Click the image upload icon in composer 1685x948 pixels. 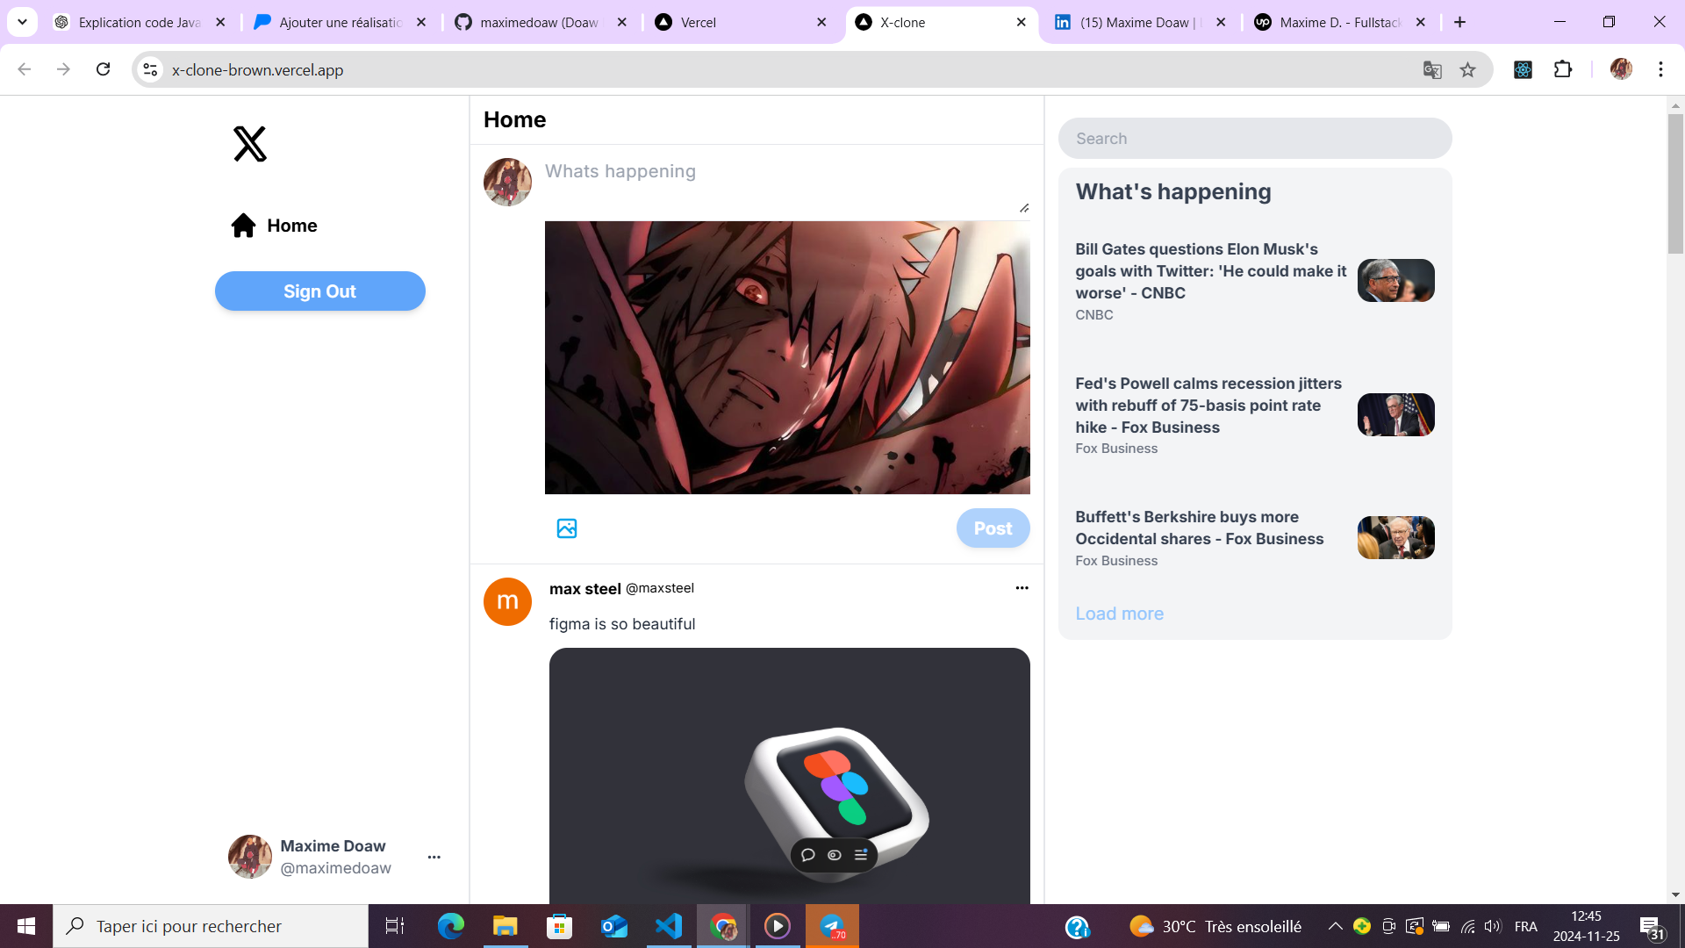pyautogui.click(x=566, y=527)
